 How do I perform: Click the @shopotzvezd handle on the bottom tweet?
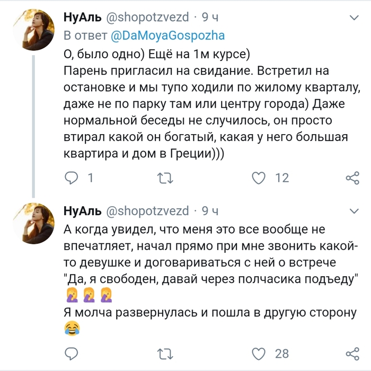click(x=148, y=211)
